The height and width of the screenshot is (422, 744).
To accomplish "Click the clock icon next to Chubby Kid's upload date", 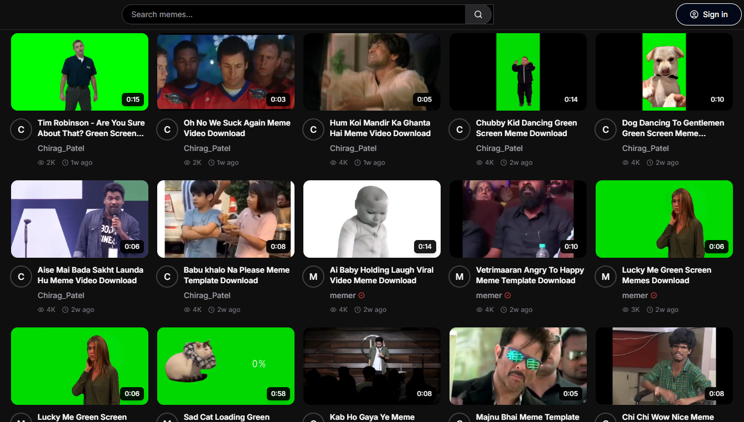I will point(503,162).
